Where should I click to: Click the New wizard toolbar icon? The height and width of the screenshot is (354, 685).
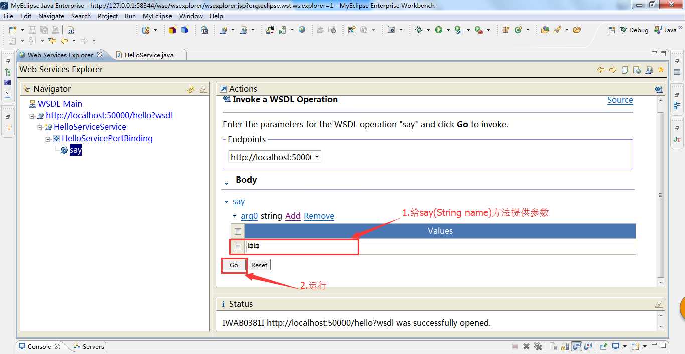click(x=13, y=30)
